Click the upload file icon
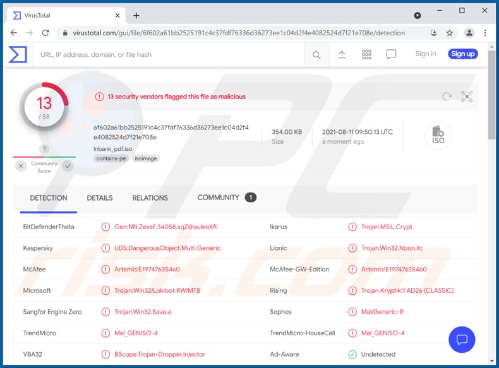The image size is (499, 368). [342, 55]
